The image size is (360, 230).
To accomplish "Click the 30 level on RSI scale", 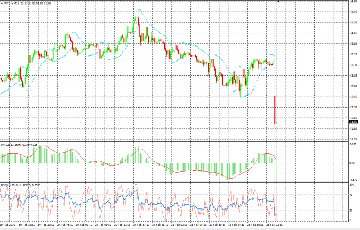I will 352,210.
